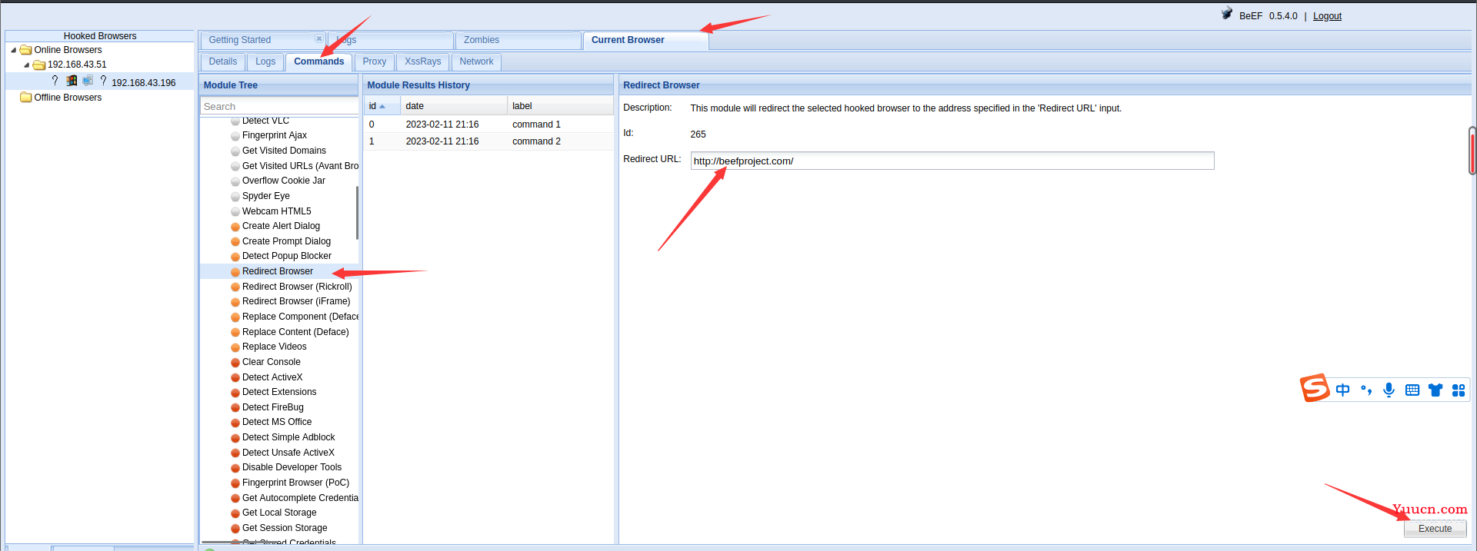
Task: Select the Fingerprint Ajax module
Action: (275, 135)
